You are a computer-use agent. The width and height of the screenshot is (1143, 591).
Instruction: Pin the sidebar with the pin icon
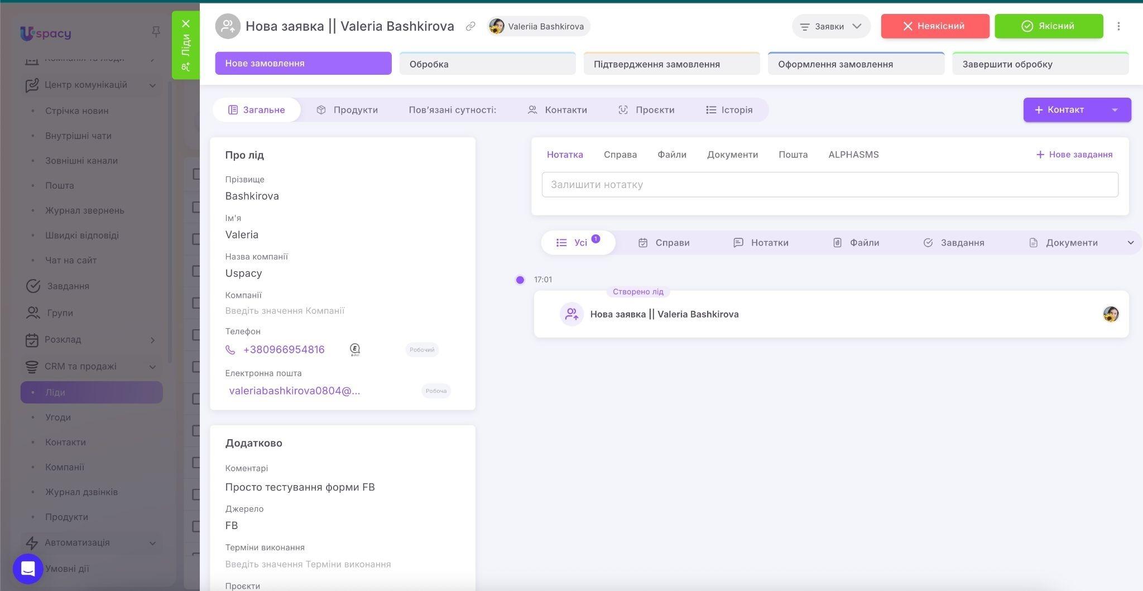pos(156,32)
